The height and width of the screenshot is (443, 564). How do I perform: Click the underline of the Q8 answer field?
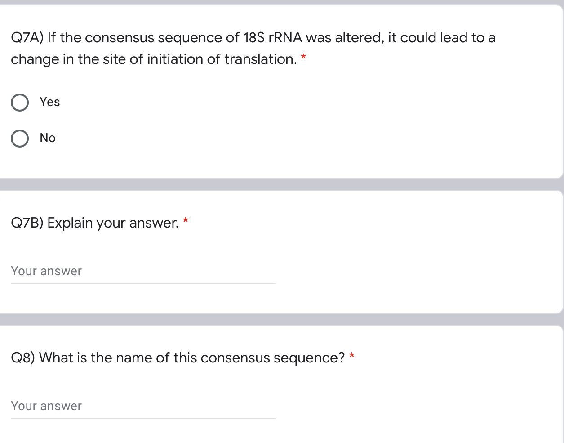pyautogui.click(x=143, y=417)
